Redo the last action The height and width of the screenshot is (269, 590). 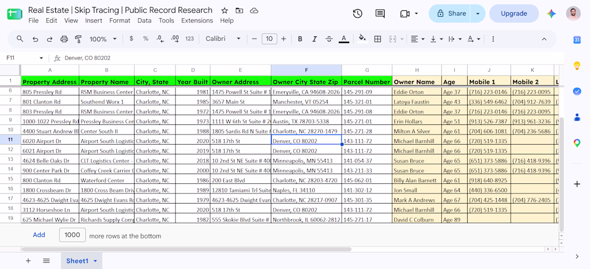[49, 39]
